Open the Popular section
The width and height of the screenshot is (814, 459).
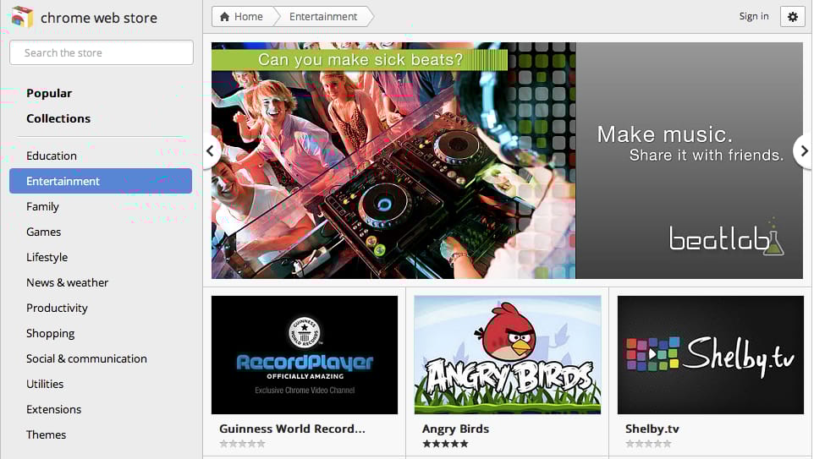pyautogui.click(x=49, y=93)
